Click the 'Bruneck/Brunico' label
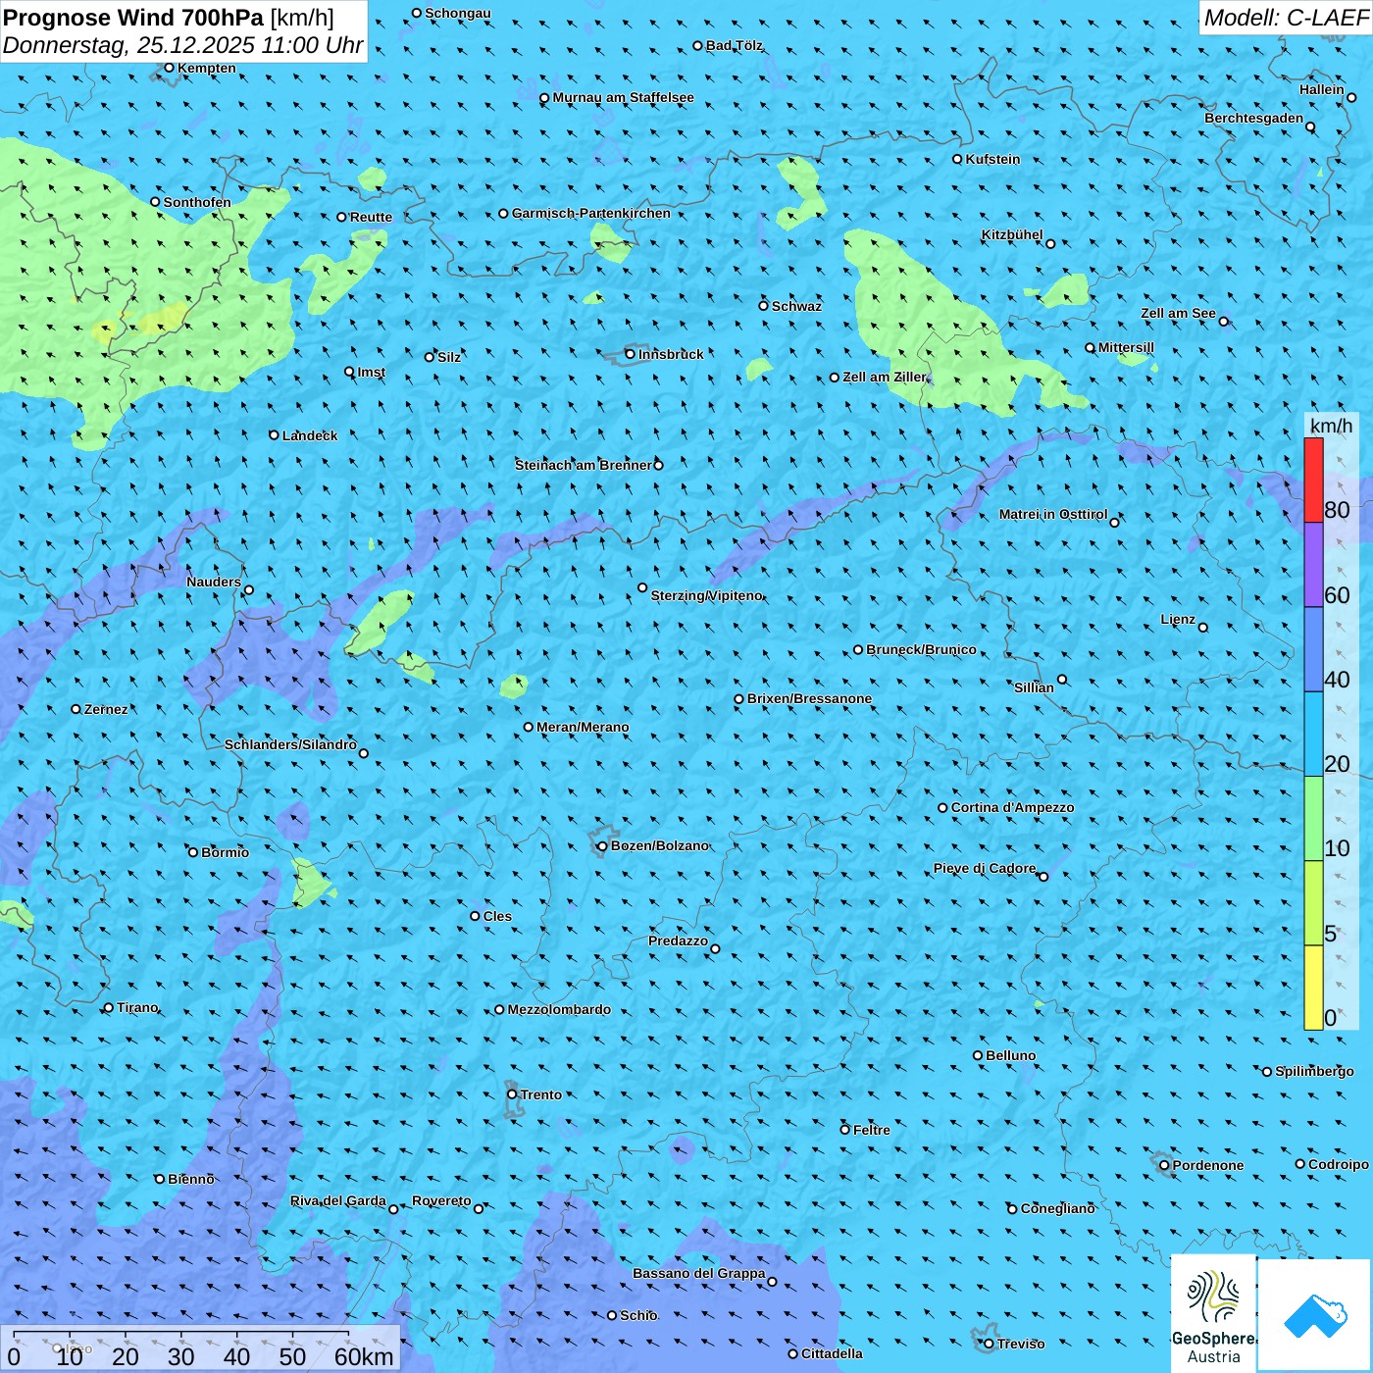The image size is (1373, 1373). point(921,649)
